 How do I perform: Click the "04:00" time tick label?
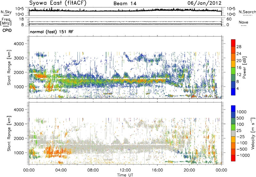(61, 170)
